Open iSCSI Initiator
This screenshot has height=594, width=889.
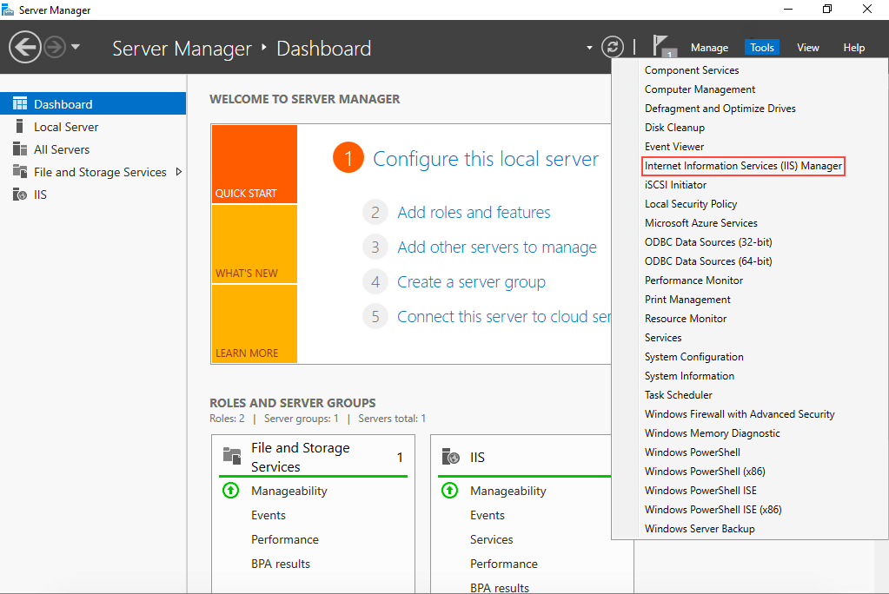coord(675,185)
